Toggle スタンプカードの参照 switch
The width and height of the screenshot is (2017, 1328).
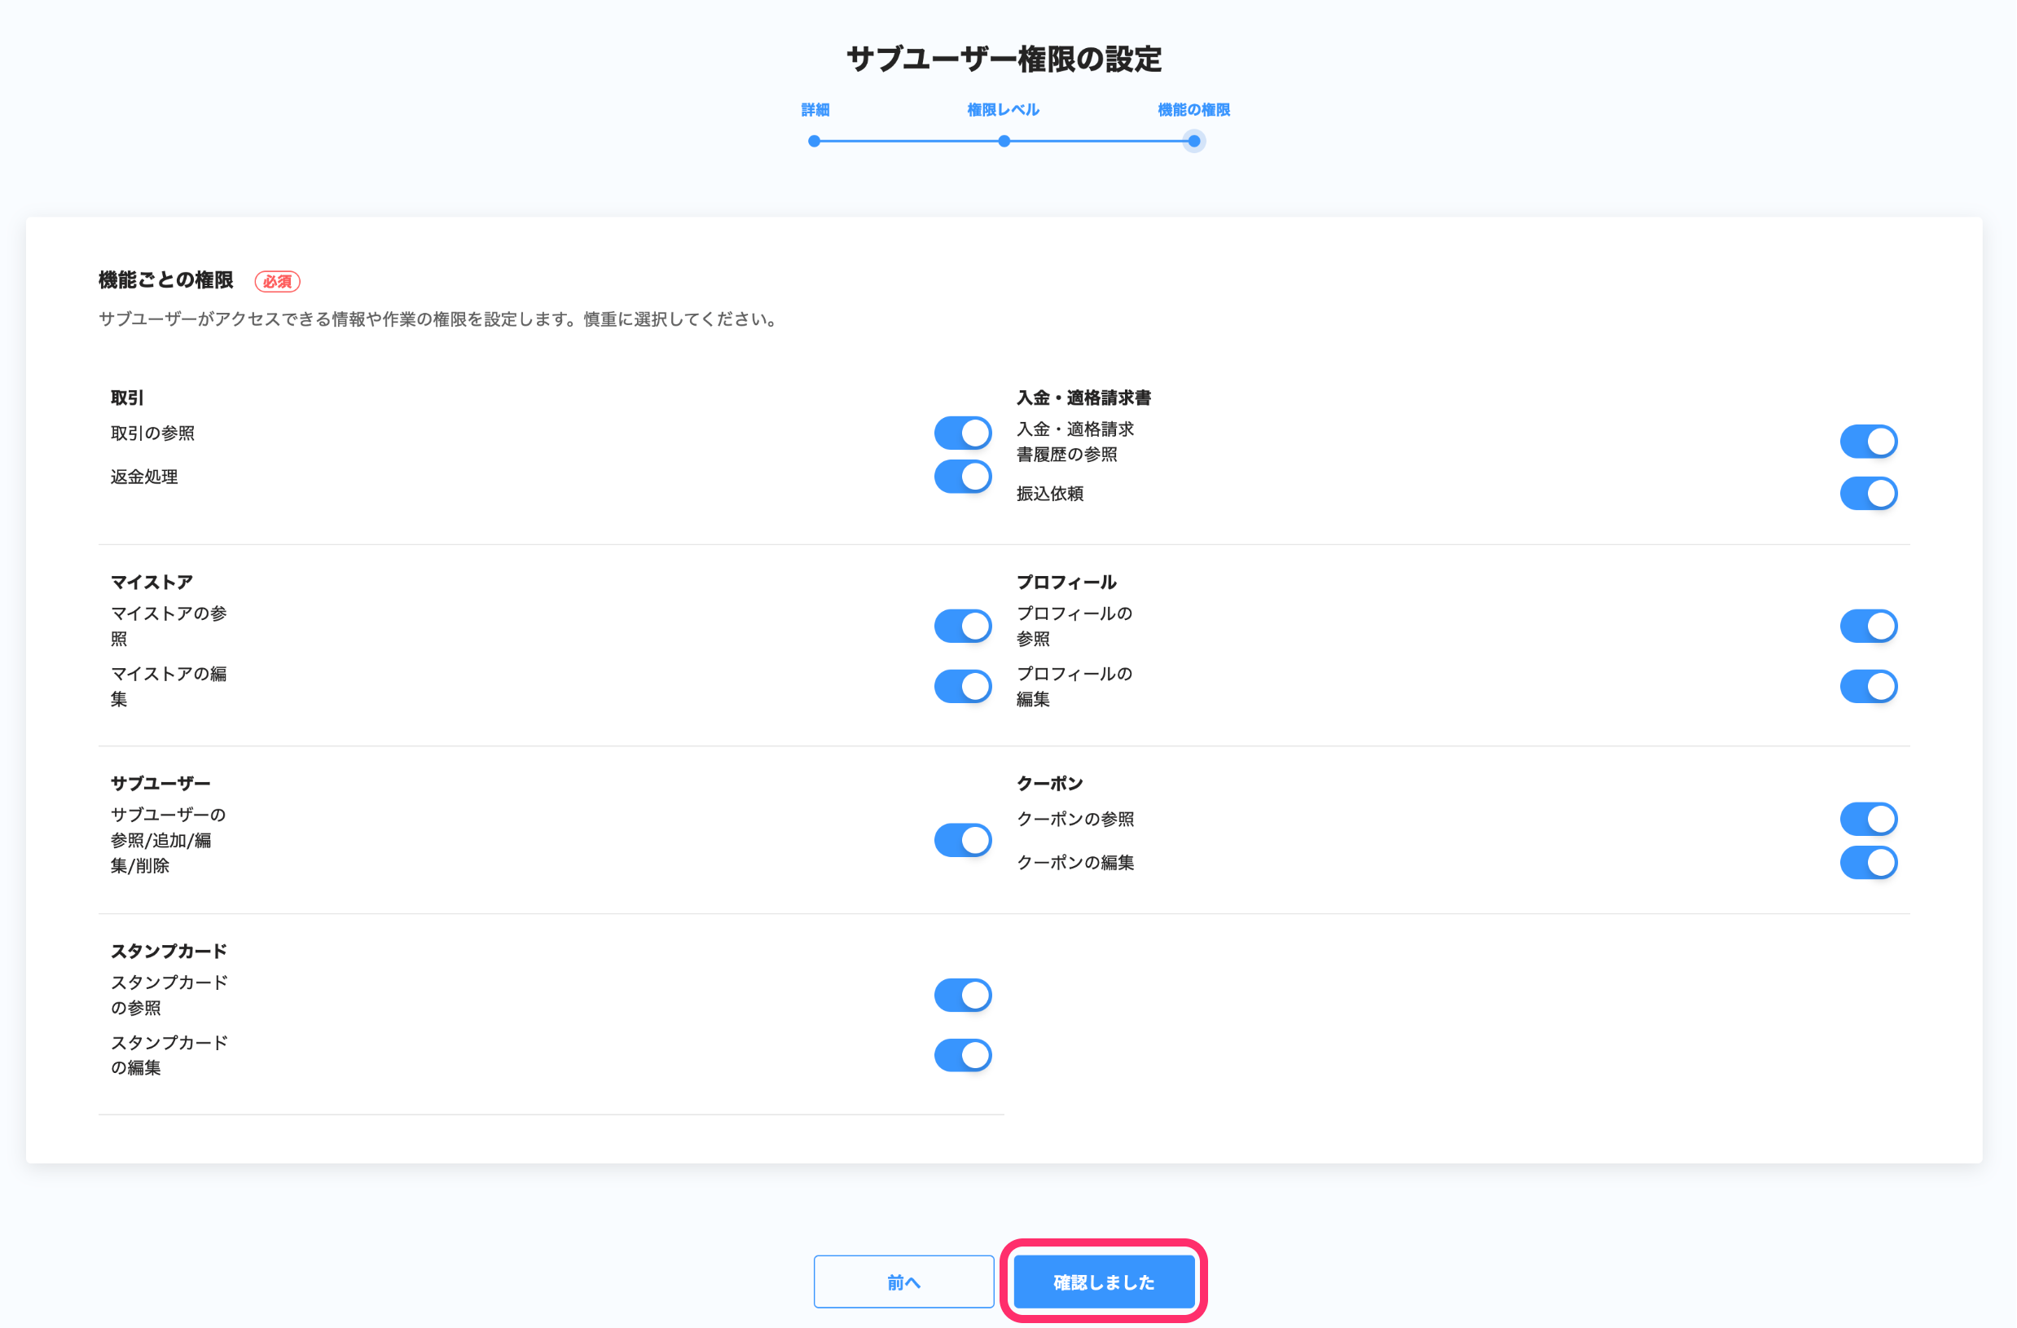pos(963,995)
